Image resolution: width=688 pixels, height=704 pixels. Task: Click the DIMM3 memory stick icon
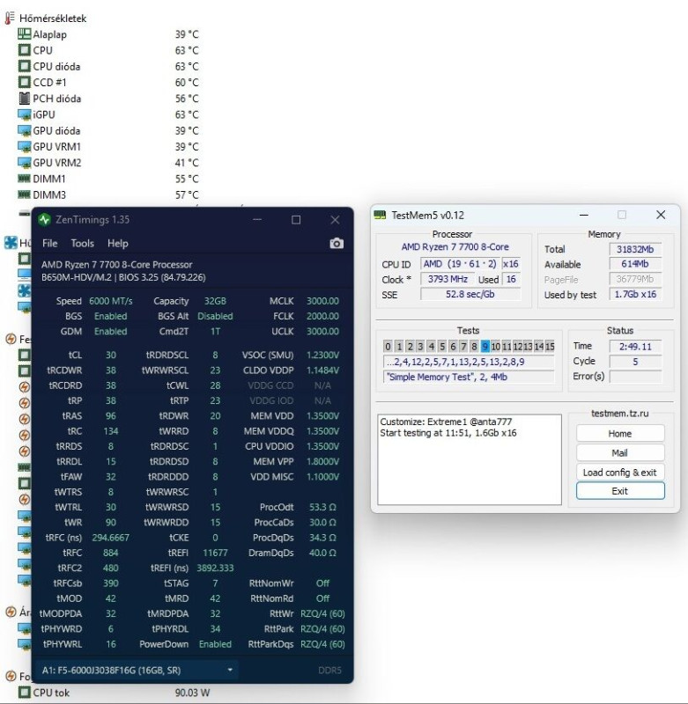click(25, 194)
